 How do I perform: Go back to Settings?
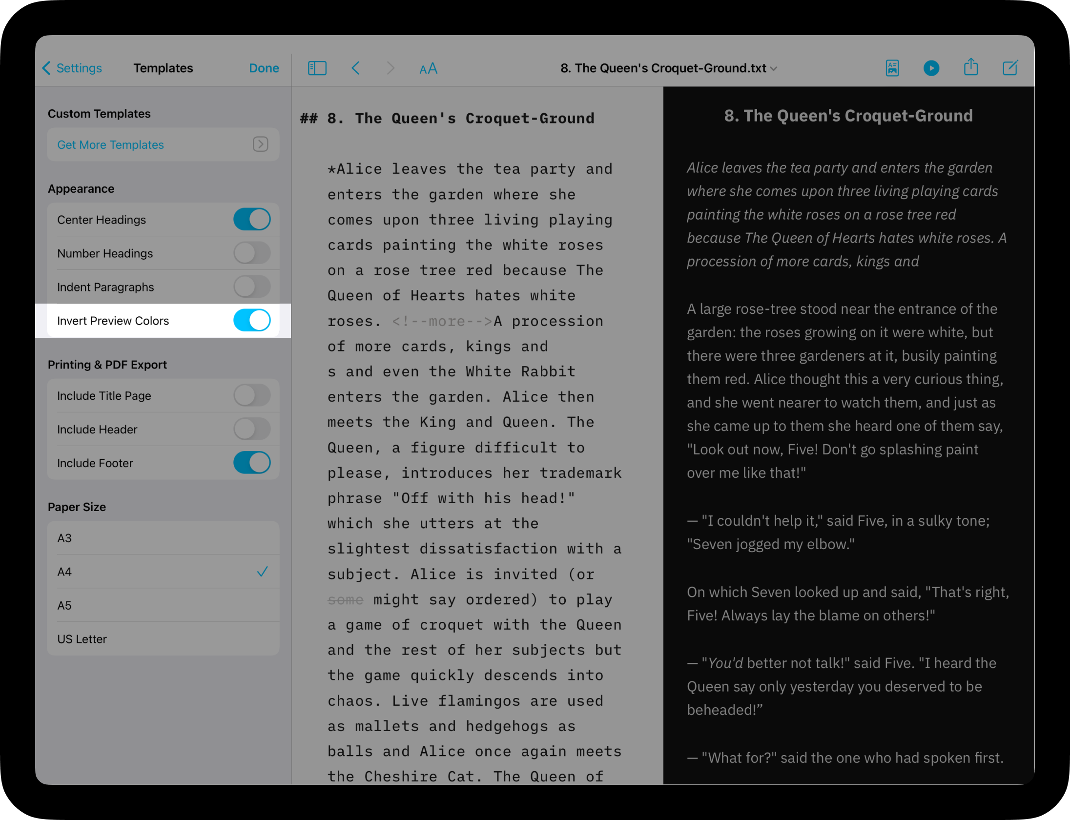[x=72, y=68]
